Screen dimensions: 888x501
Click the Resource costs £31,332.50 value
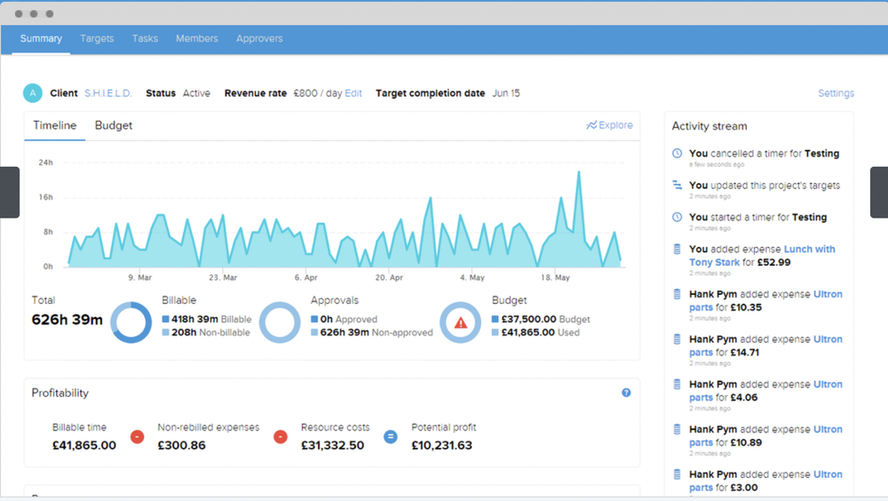tap(332, 445)
